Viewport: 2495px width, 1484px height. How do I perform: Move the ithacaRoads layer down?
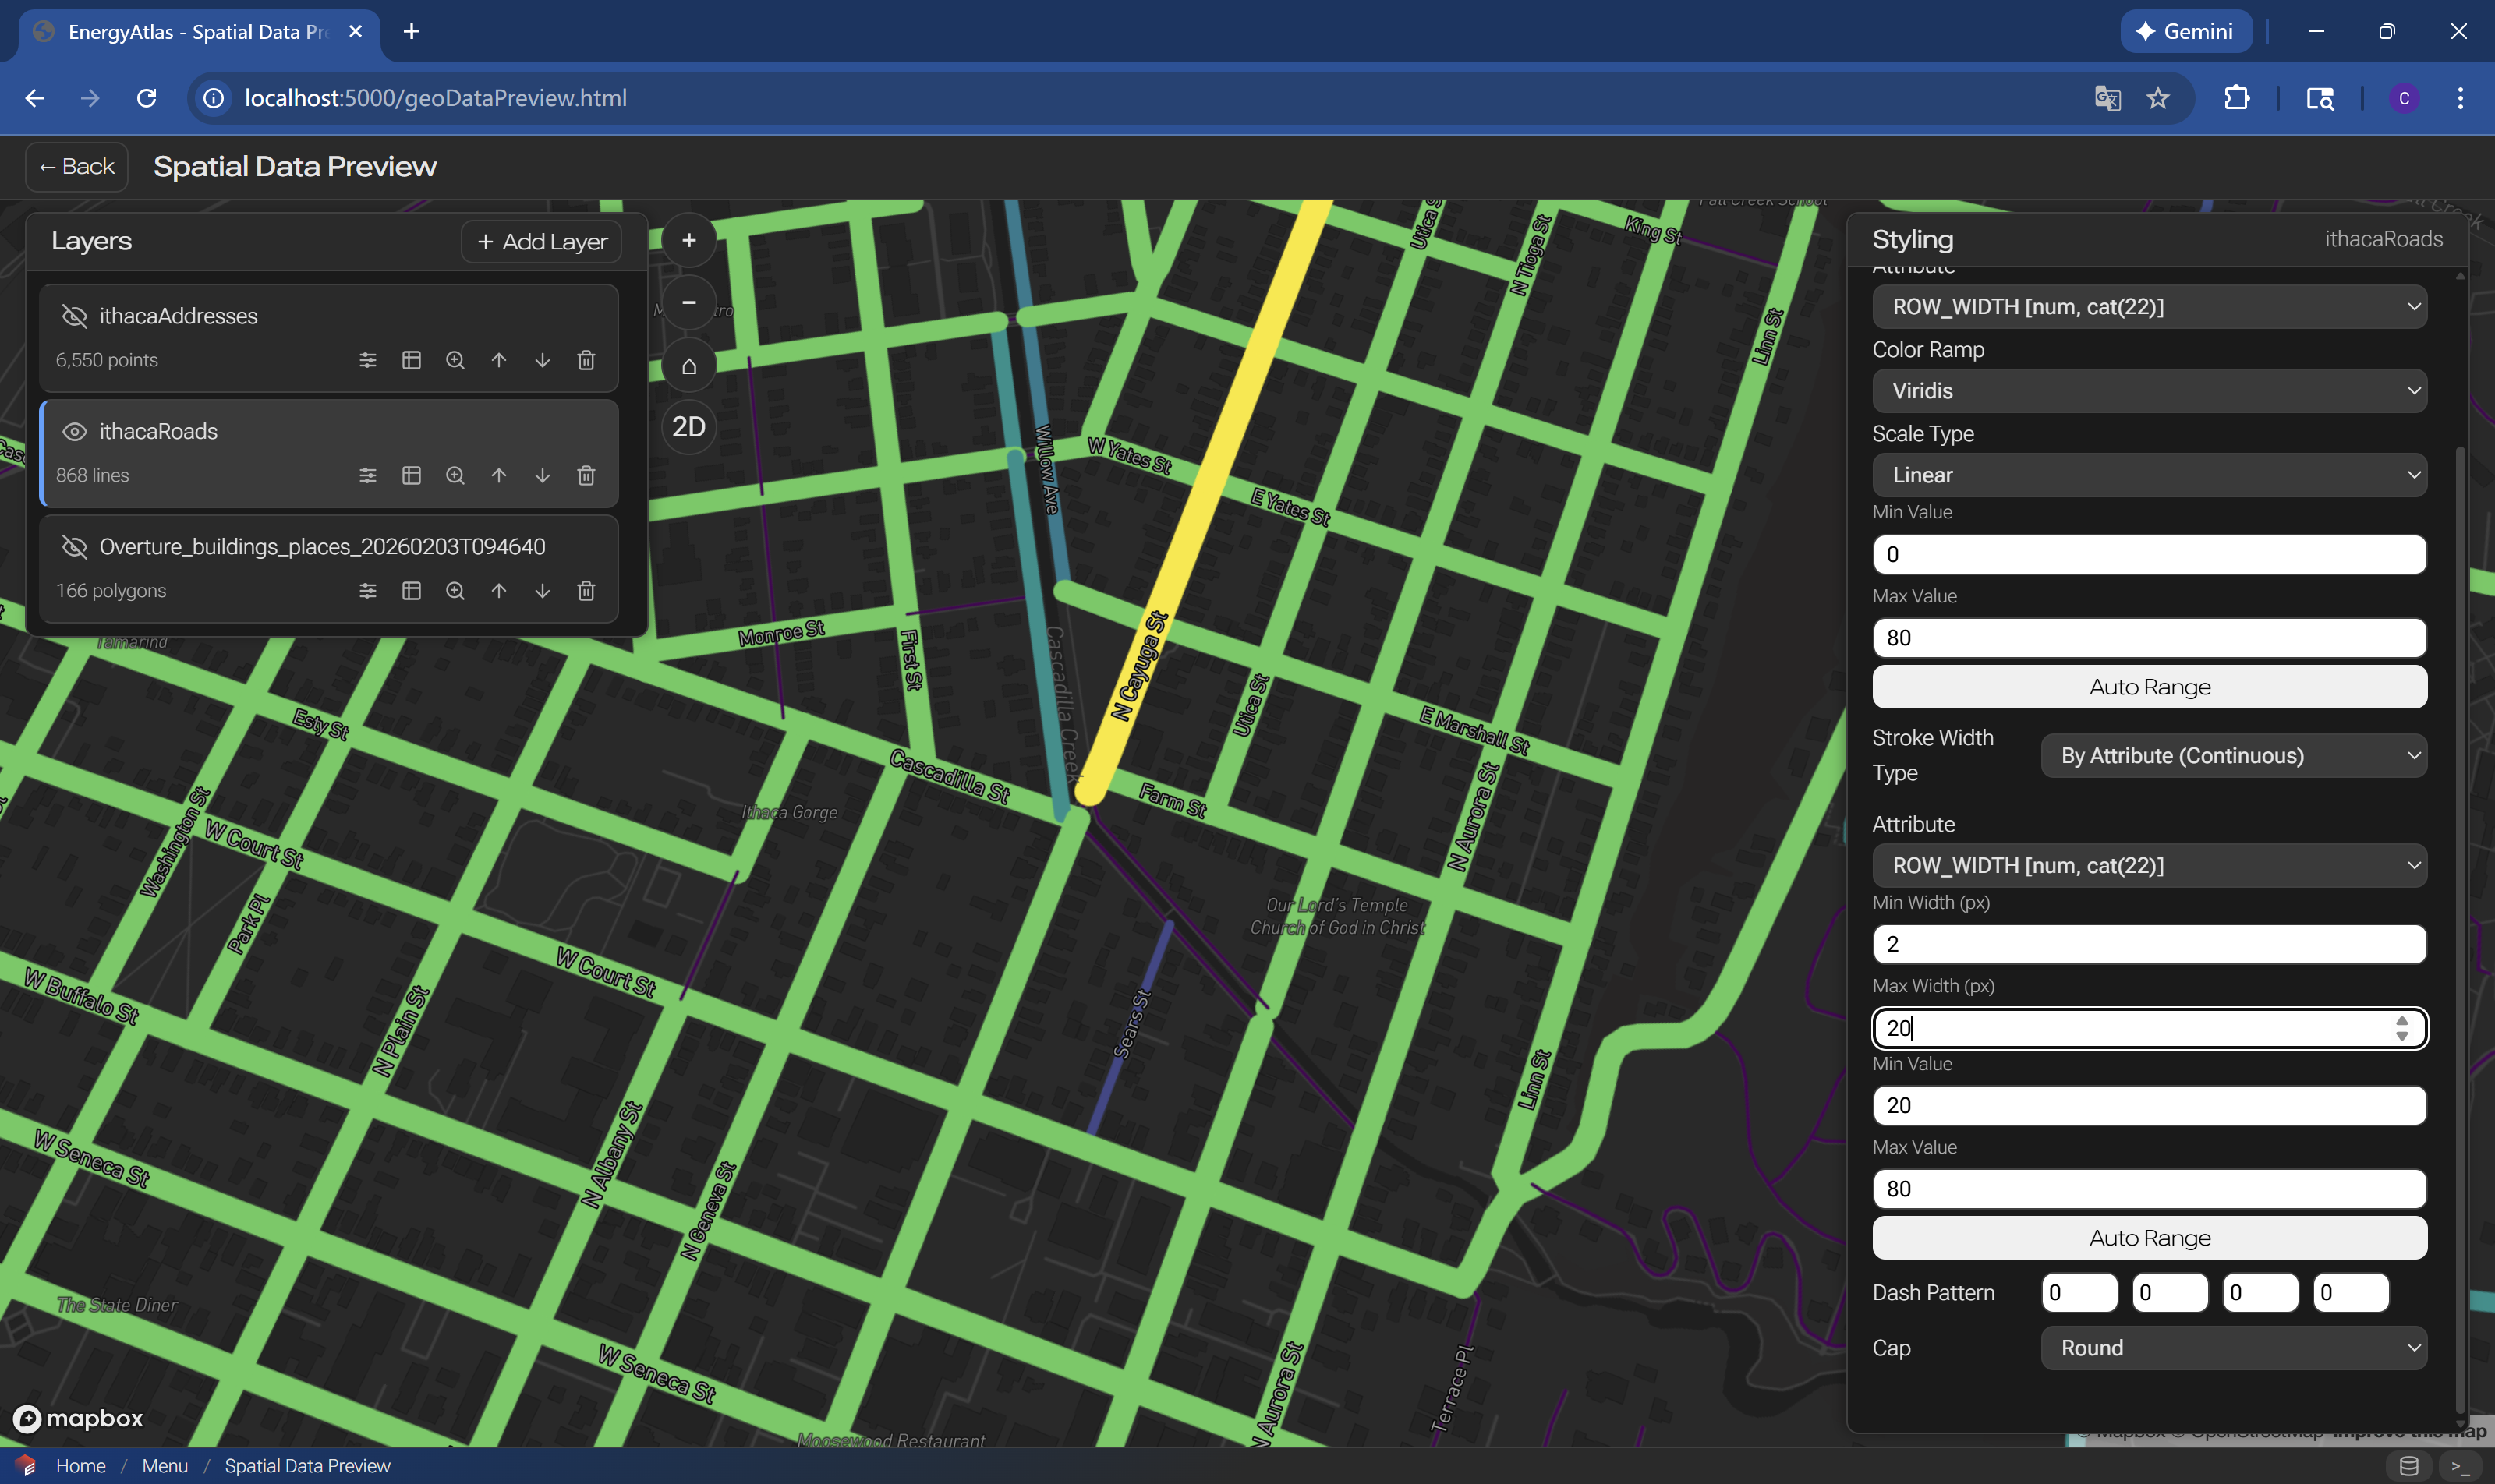pyautogui.click(x=543, y=475)
